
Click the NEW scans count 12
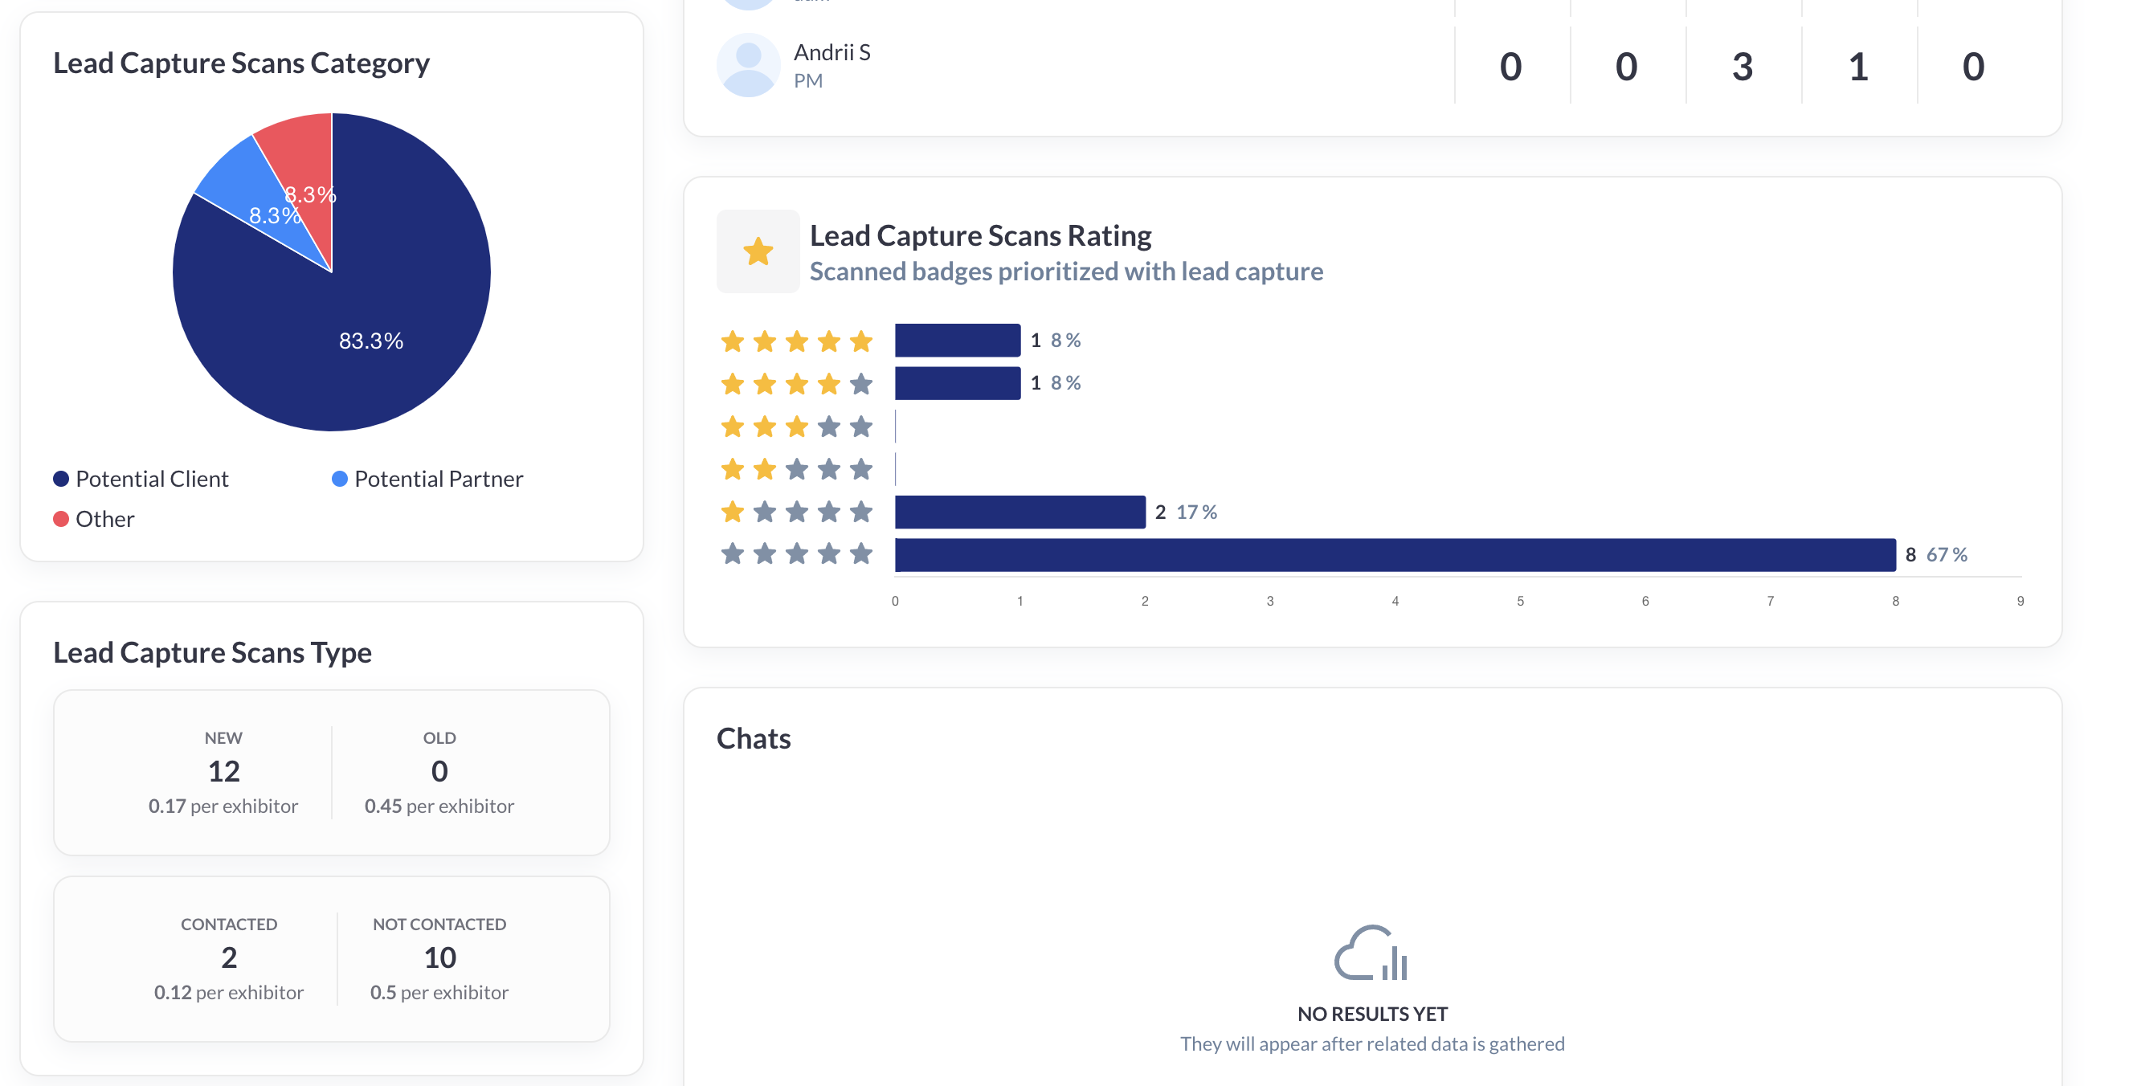[223, 772]
